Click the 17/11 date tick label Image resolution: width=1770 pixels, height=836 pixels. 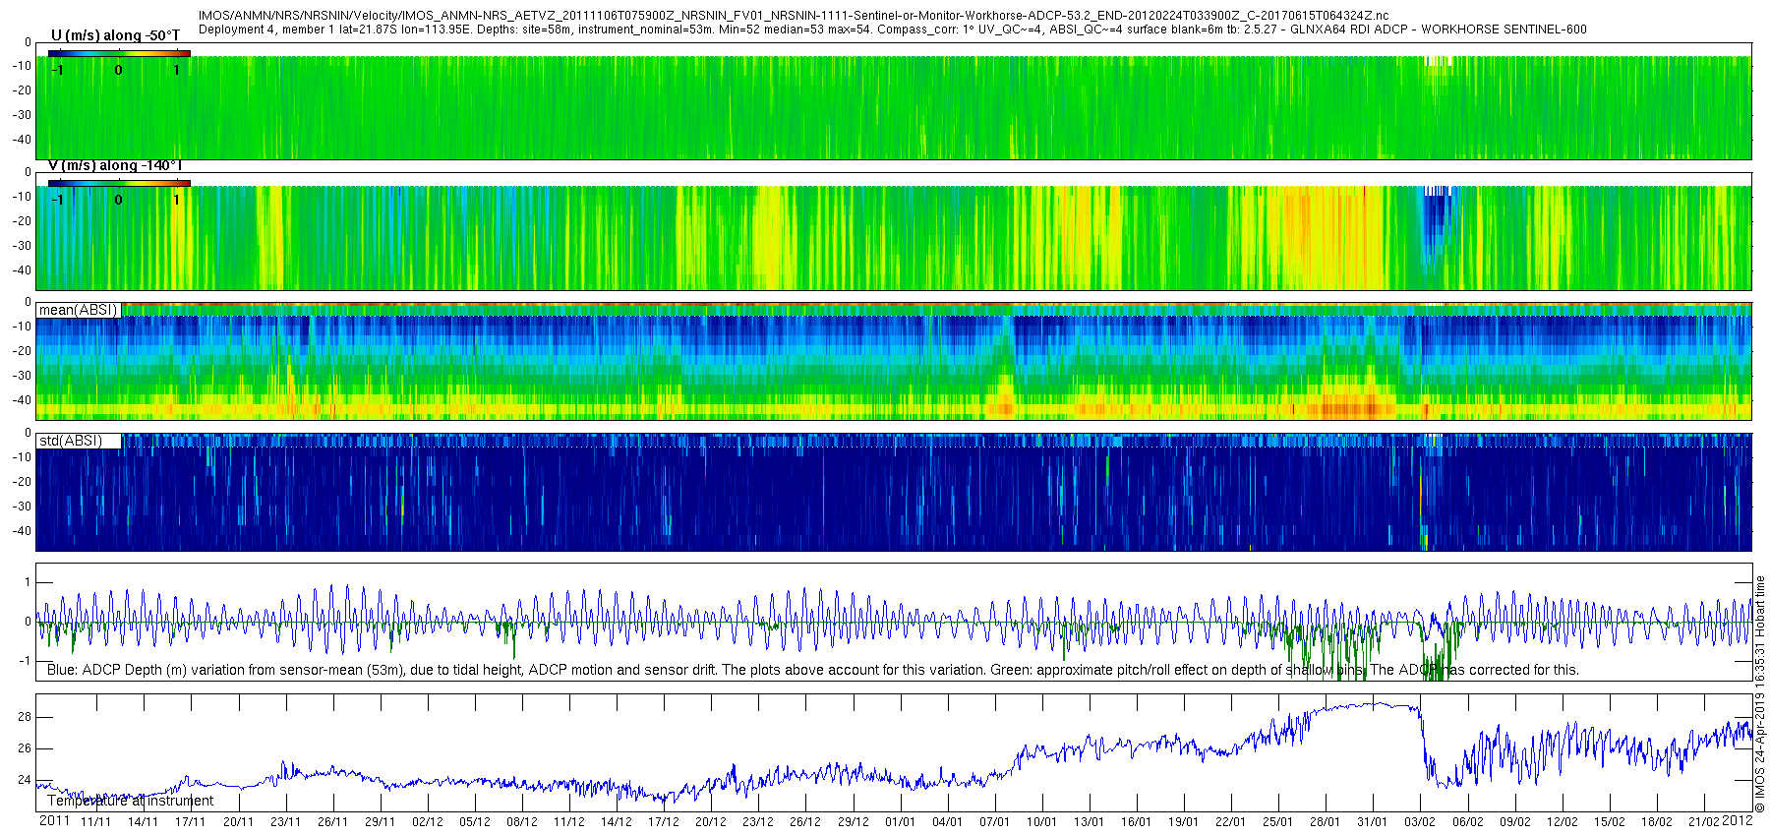190,822
